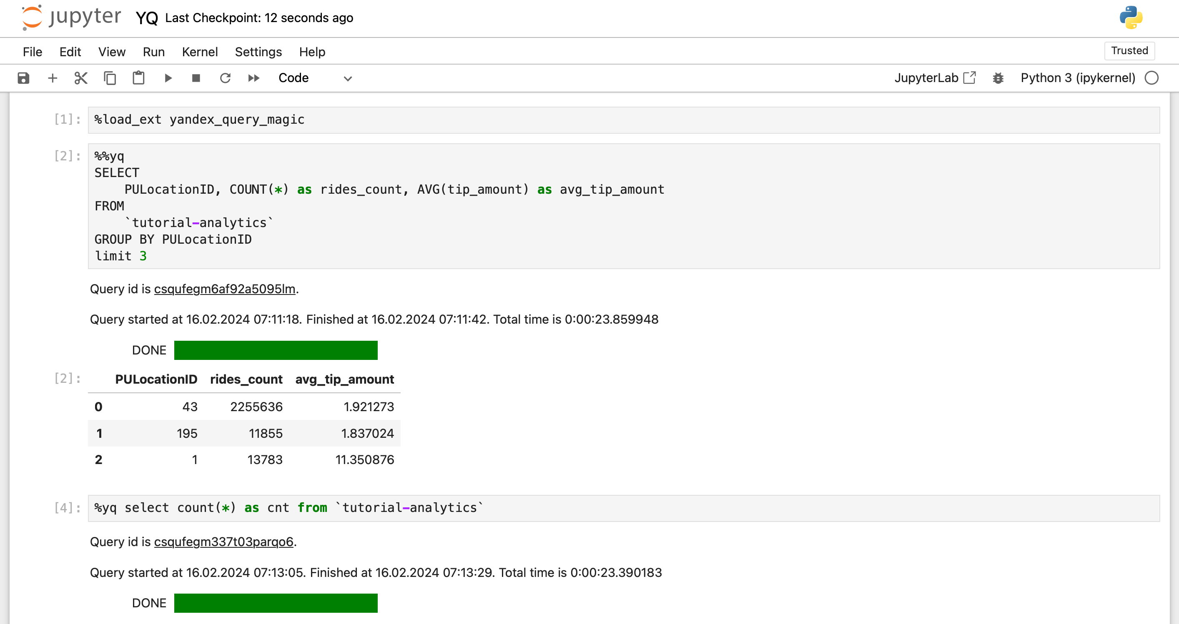Open the Run menu
The image size is (1179, 624).
153,52
